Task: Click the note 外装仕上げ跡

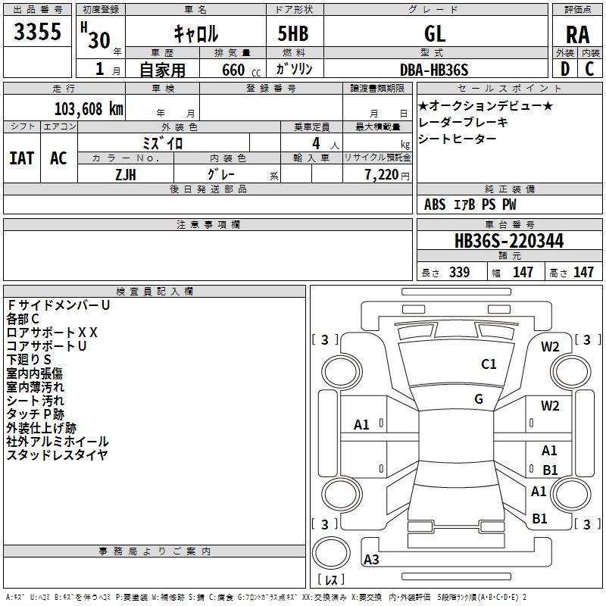Action: (x=42, y=428)
